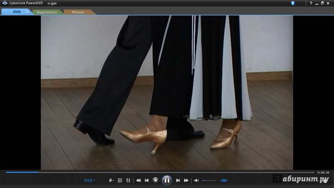Click the blue upgrade arrow icon
The image size is (334, 188).
pos(293,3)
